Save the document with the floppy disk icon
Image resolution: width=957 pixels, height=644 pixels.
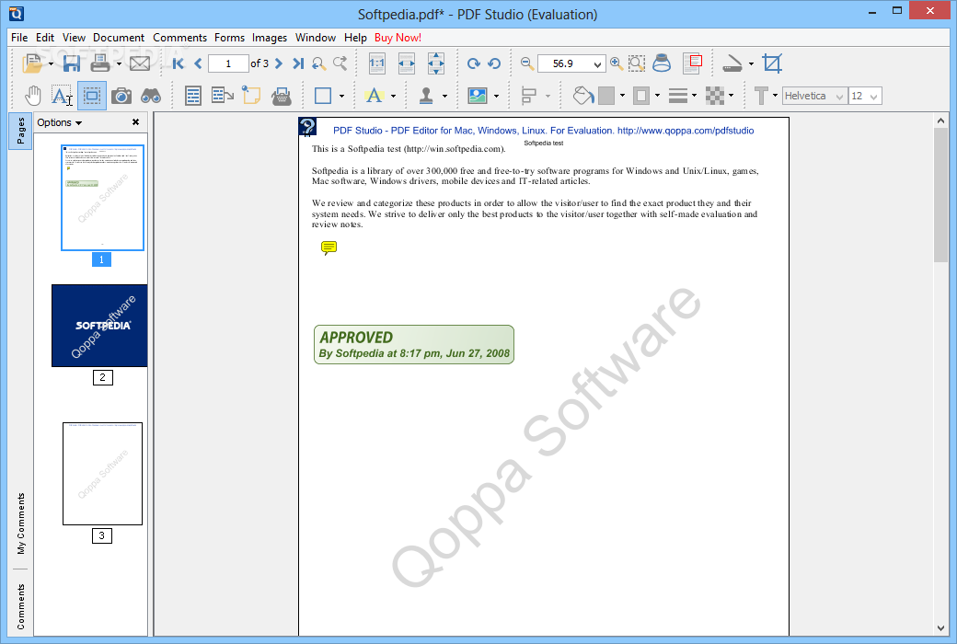[72, 63]
